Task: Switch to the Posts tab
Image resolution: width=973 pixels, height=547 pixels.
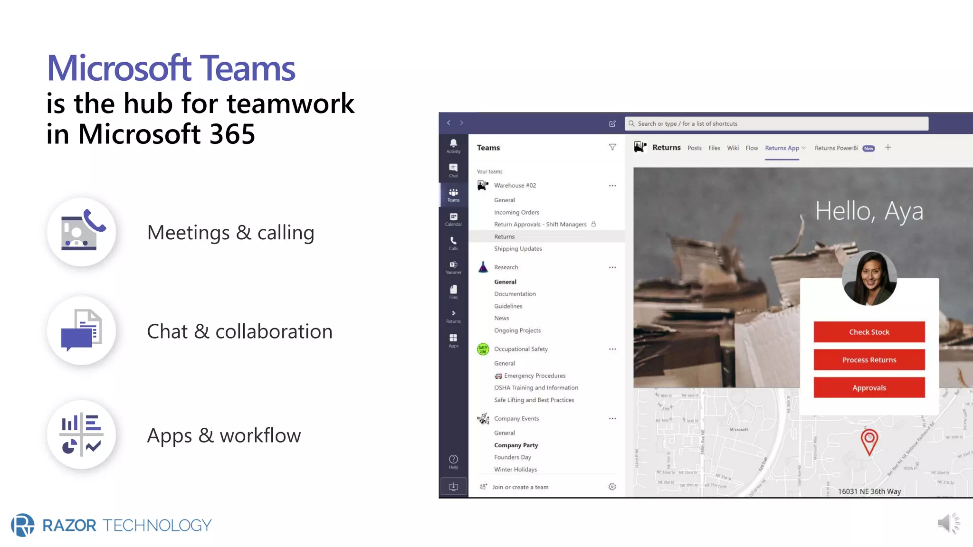Action: click(x=694, y=148)
